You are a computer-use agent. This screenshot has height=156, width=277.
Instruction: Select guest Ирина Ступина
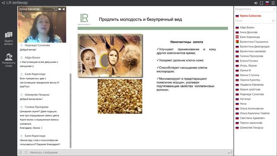[x=249, y=75]
